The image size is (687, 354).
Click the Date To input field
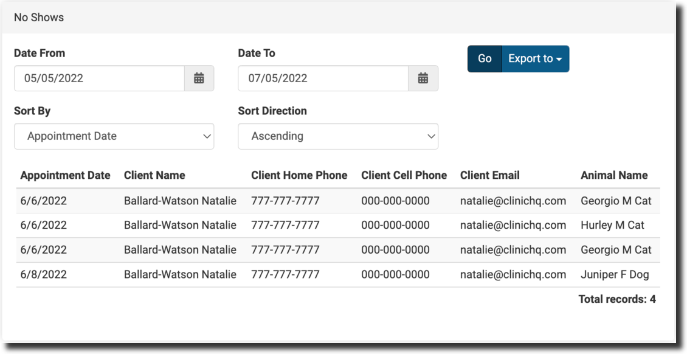323,78
